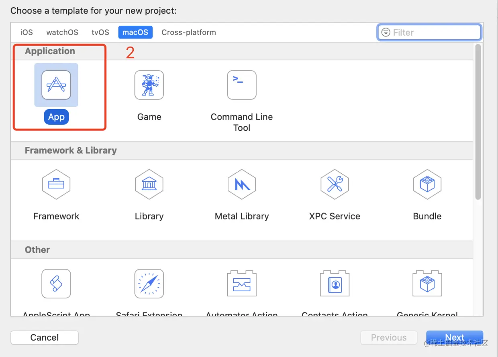Select the Game template icon
498x357 pixels.
(149, 85)
